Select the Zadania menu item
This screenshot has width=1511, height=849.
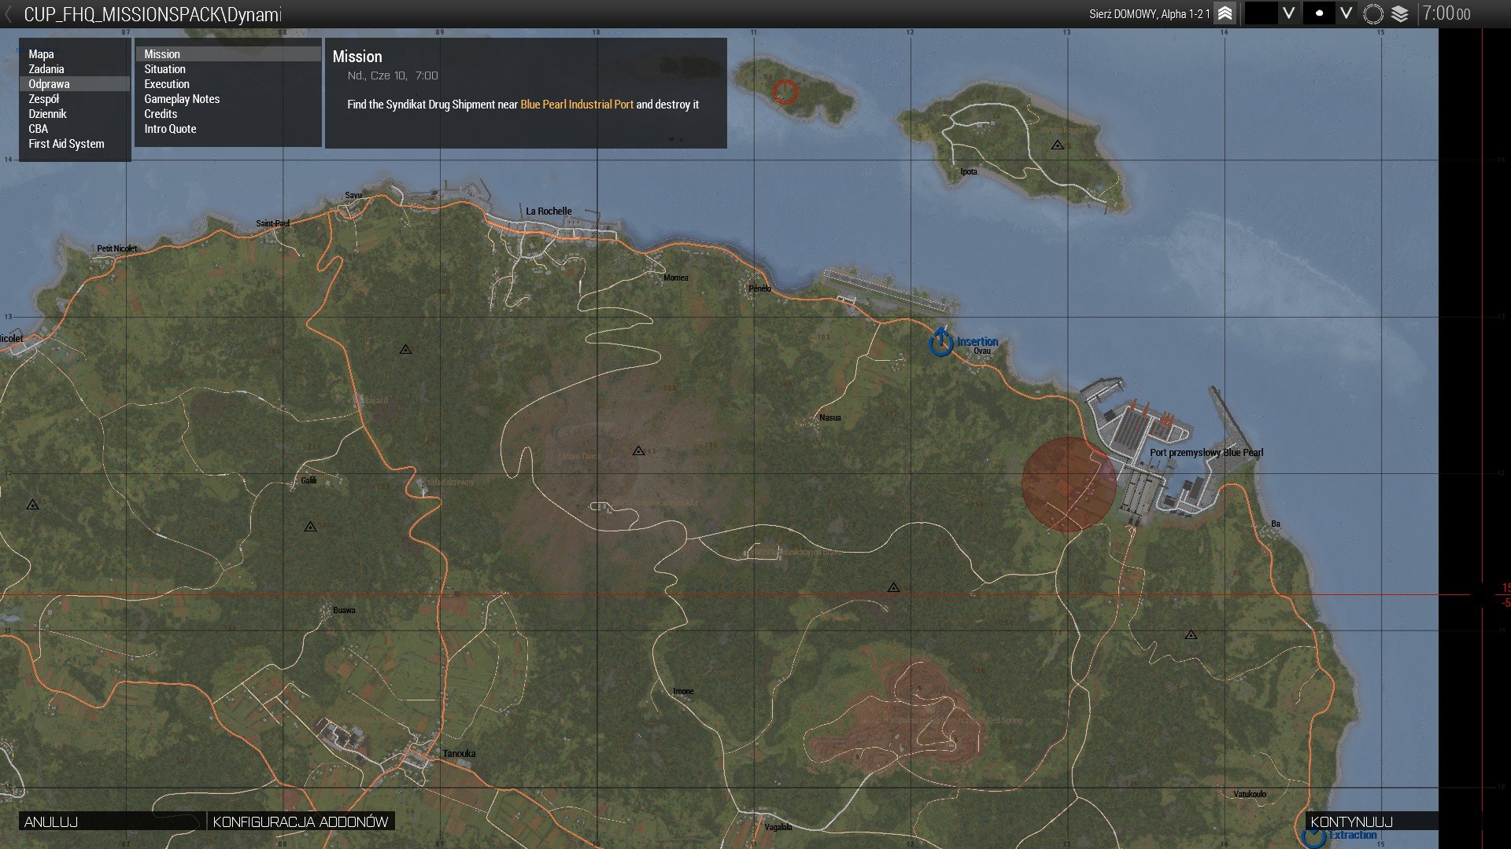tap(46, 69)
